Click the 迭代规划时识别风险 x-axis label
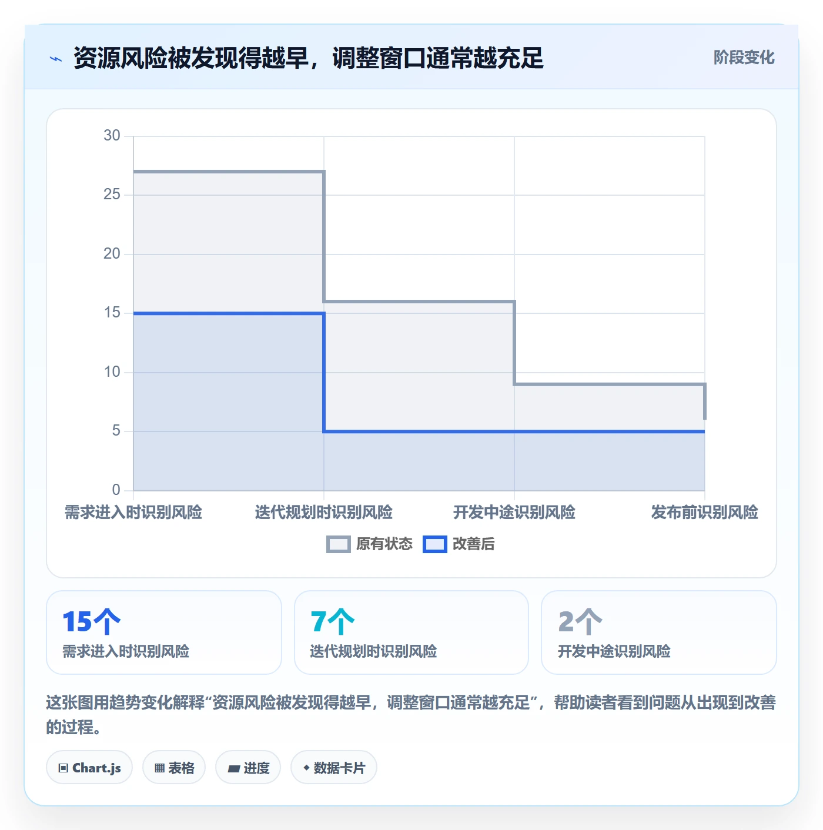The image size is (823, 830). point(324,513)
